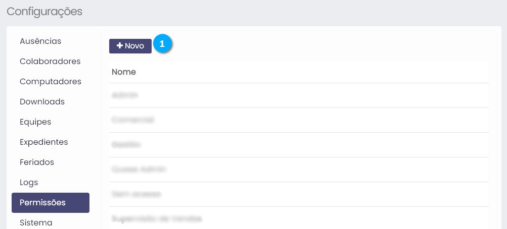Viewport: 507px width, 229px height.
Task: Click the Configurações page heading
Action: click(44, 12)
